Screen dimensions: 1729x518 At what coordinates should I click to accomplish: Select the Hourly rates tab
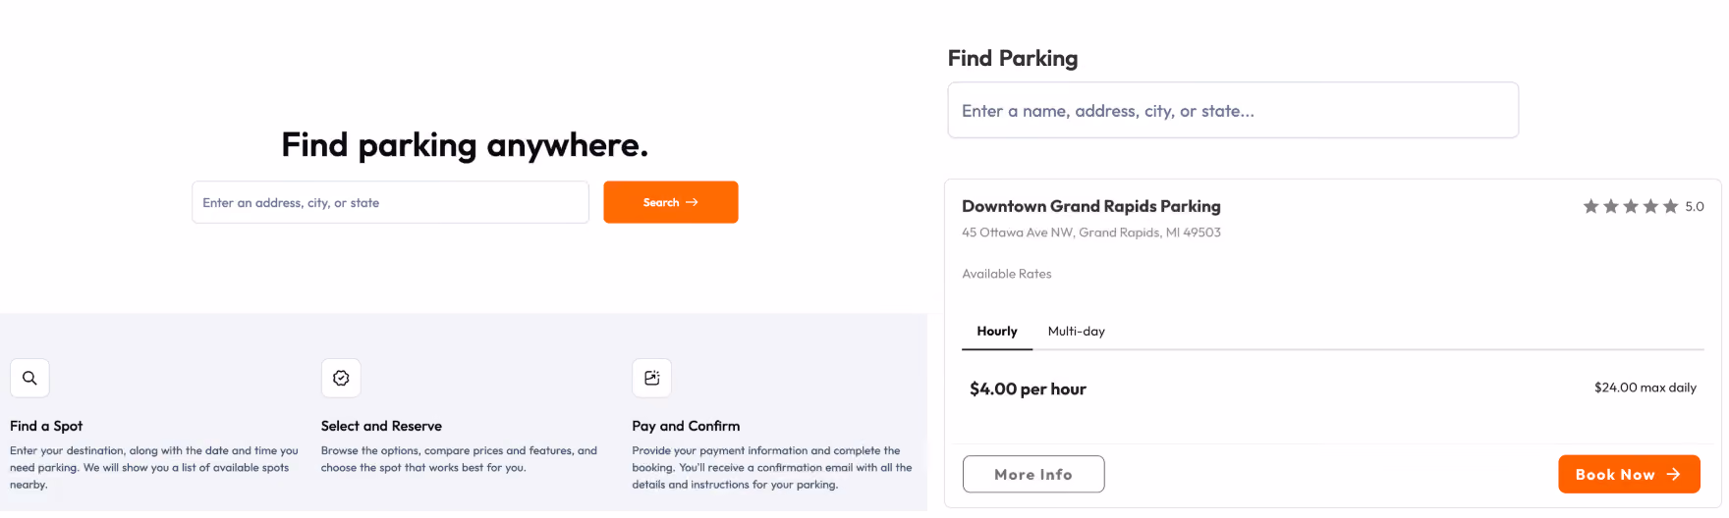point(997,332)
